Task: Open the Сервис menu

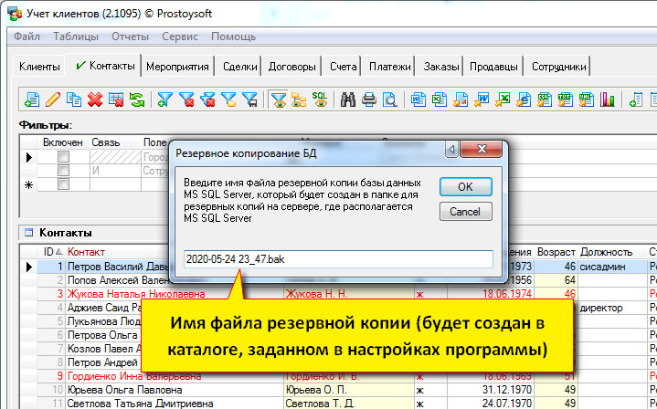Action: coord(179,37)
